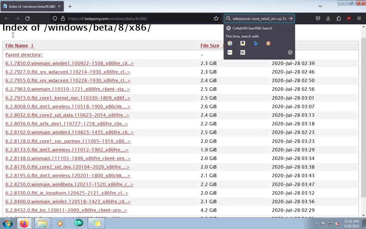Viewport: 366px width, 229px height.
Task: Open 6.2.8195.0.fbl_dnt3_wireless file link
Action: (x=68, y=175)
